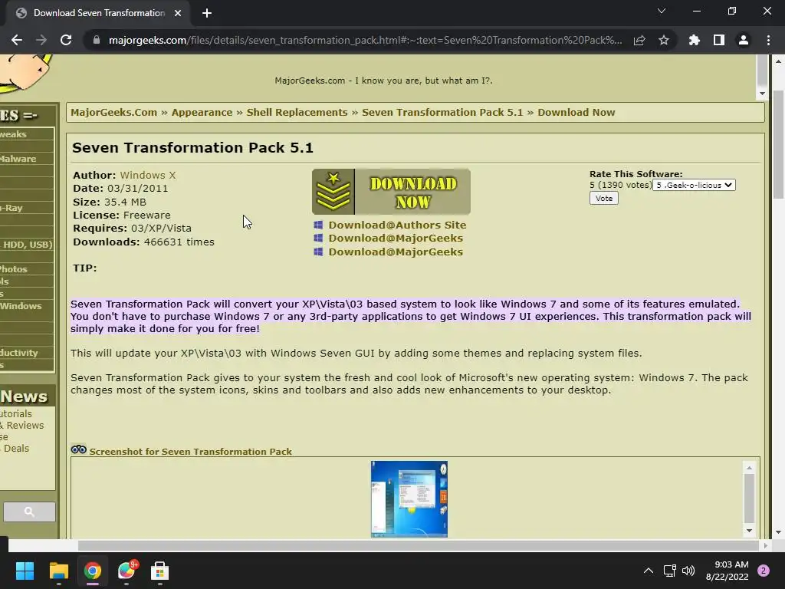The height and width of the screenshot is (589, 785).
Task: Click the Seven Transformation Pack 5.1 heading
Action: click(192, 148)
